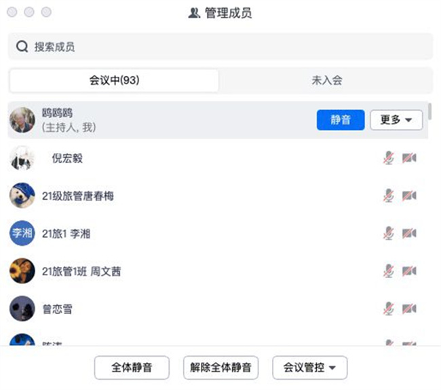Click the microphone icon for 倪宏毅
Viewport: 441px width, 390px height.
pos(388,158)
